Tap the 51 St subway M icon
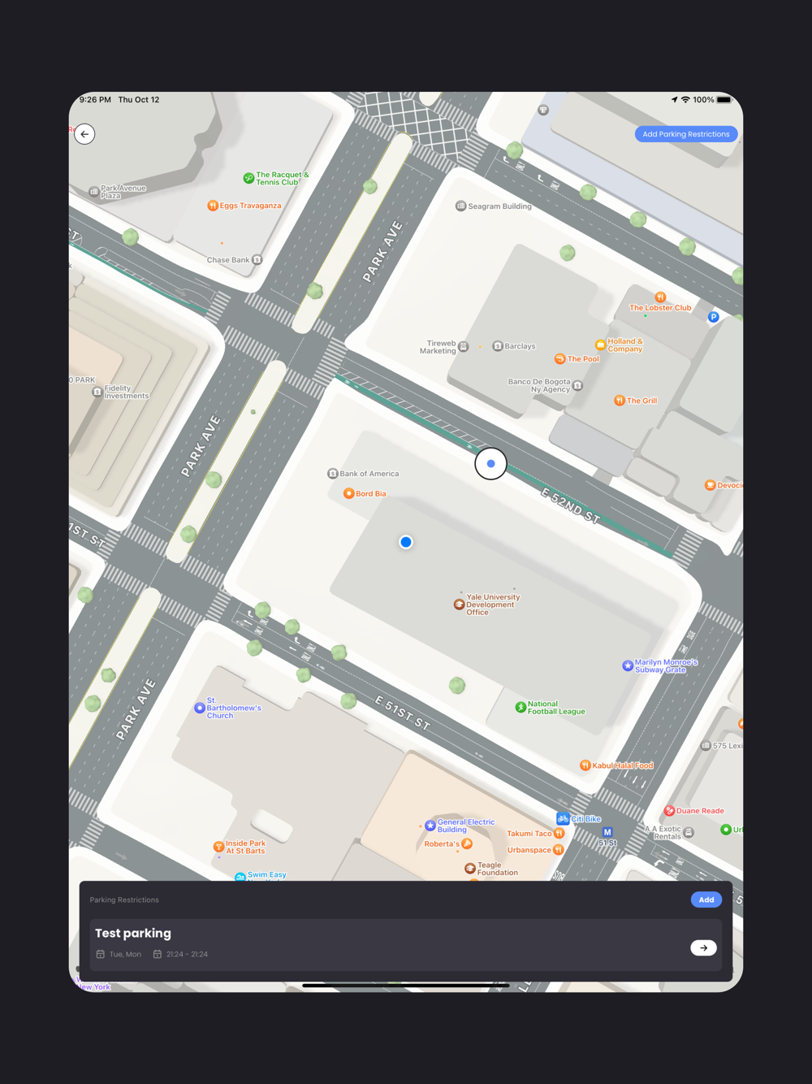Viewport: 812px width, 1084px height. coord(607,832)
